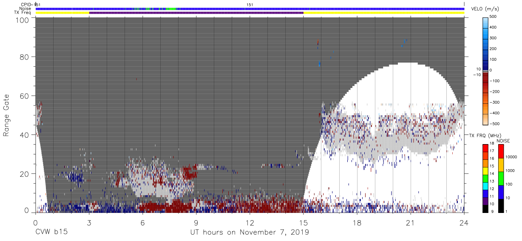Click the 16 label on the TX FRQ legend
The image size is (522, 241).
492,158
